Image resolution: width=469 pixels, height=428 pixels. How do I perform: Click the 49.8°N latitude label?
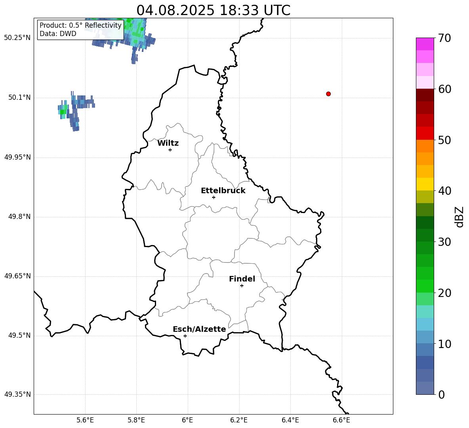click(x=19, y=217)
